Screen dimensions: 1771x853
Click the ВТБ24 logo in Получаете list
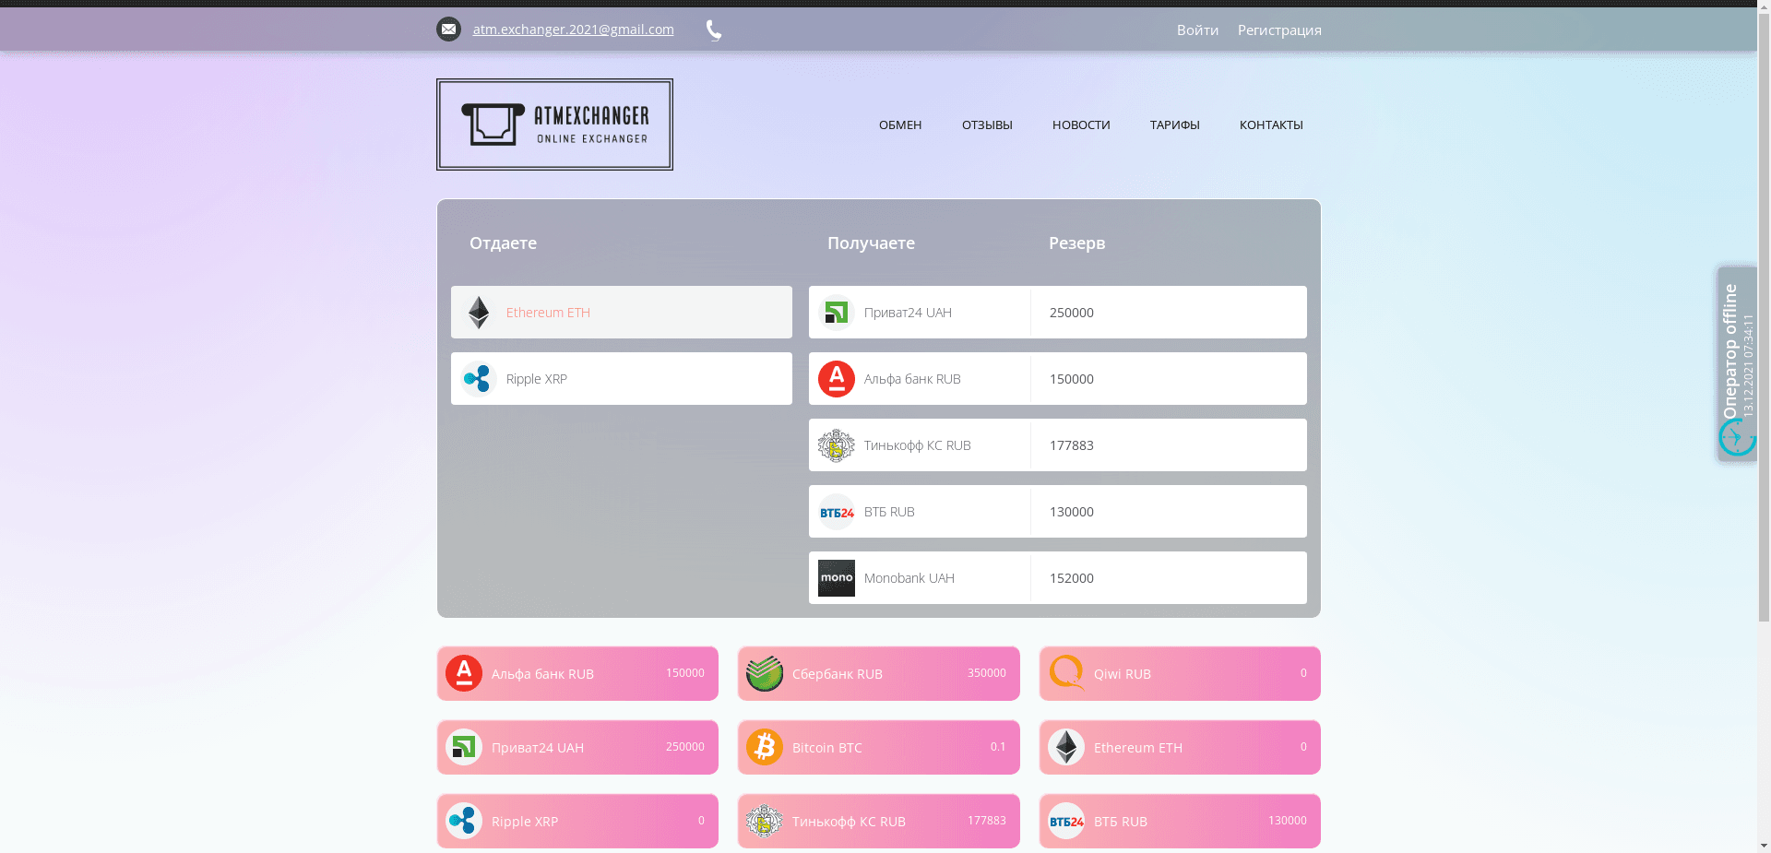tap(837, 512)
